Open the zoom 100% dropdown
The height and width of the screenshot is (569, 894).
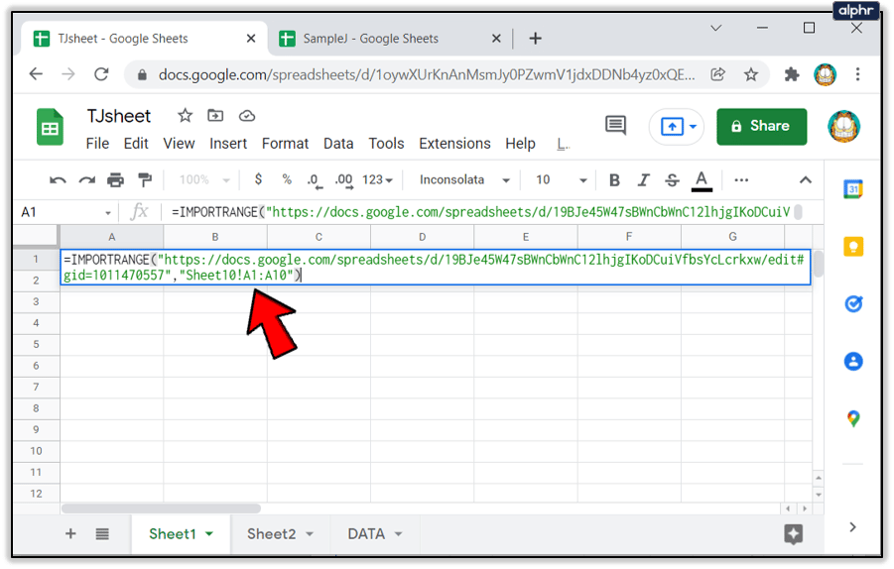pyautogui.click(x=204, y=180)
